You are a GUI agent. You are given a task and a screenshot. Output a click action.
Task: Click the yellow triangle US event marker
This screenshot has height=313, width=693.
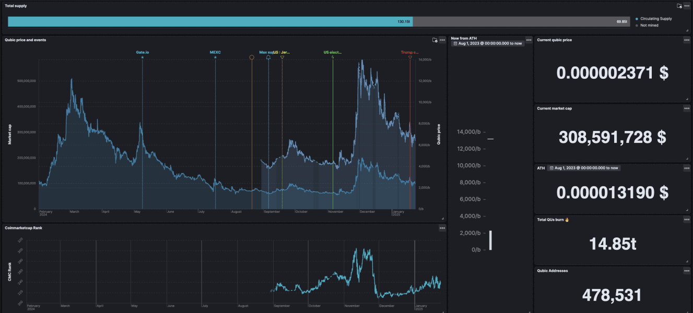[x=282, y=57]
